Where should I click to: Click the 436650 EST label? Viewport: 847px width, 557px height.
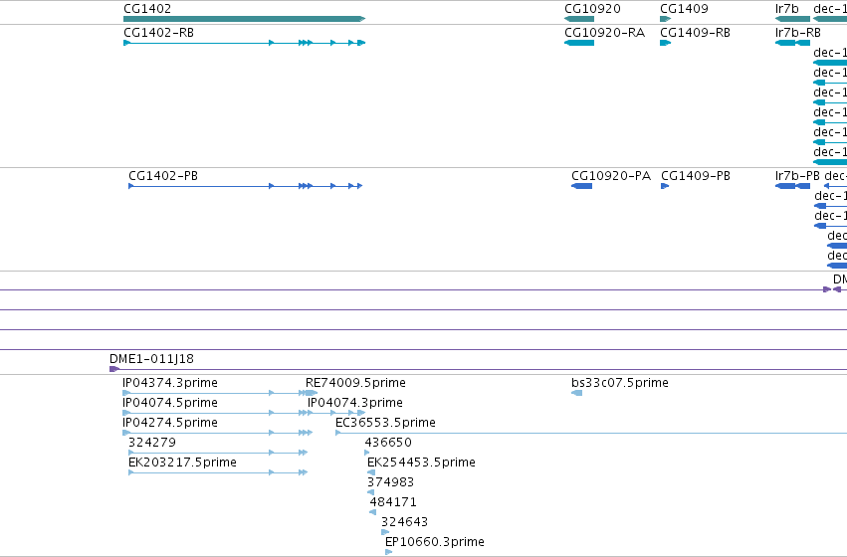pyautogui.click(x=388, y=443)
